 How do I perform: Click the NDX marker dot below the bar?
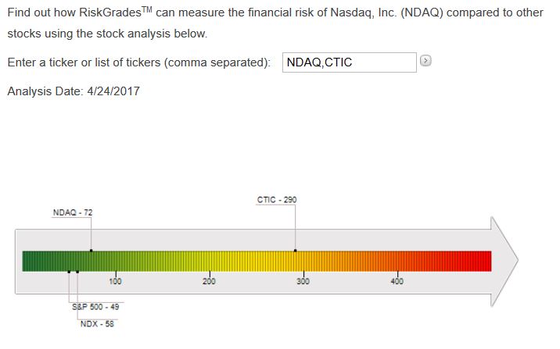click(x=77, y=272)
